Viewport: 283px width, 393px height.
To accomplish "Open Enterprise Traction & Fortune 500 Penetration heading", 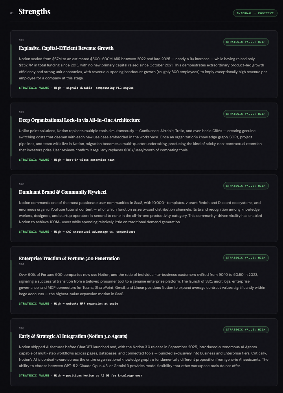I will coord(69,258).
